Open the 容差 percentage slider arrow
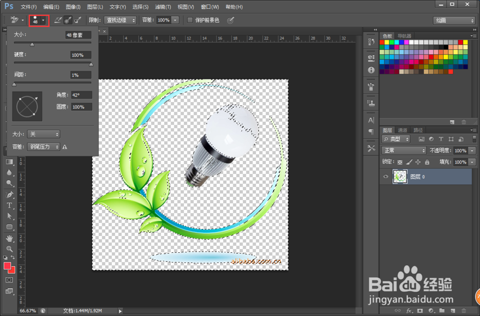The height and width of the screenshot is (316, 480). click(175, 20)
